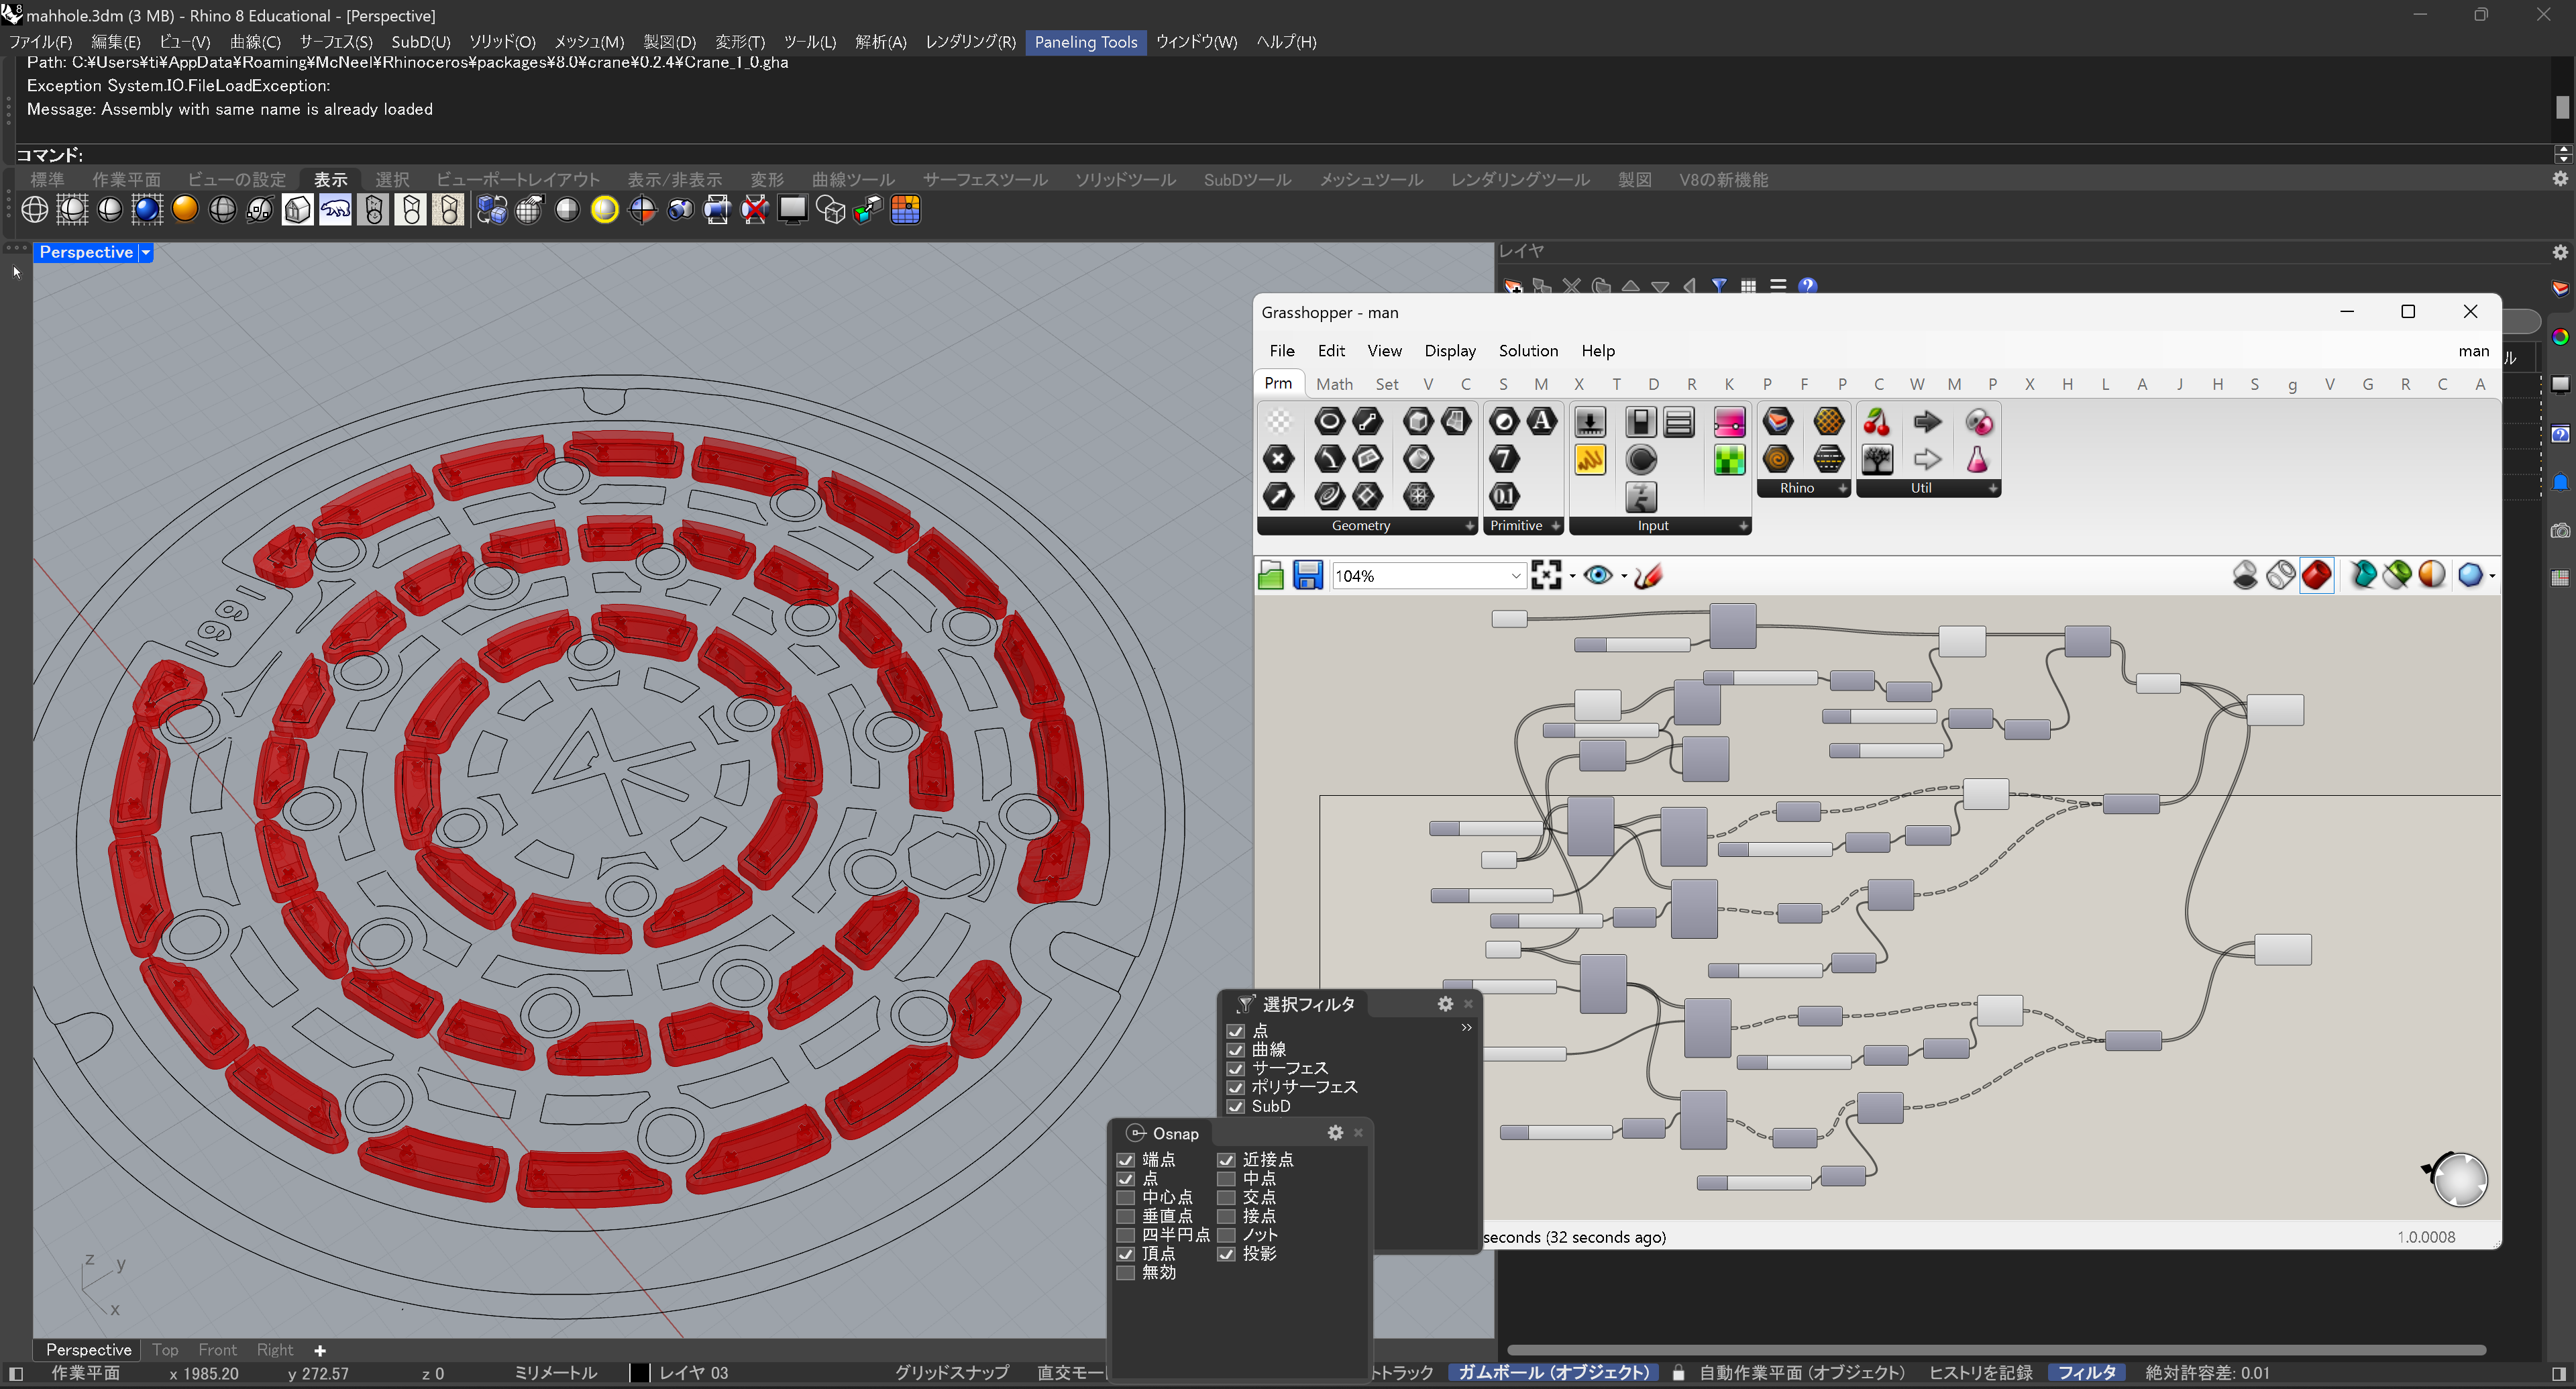Click the Zoom Extents icon in Grasshopper
This screenshot has width=2576, height=1389.
pyautogui.click(x=1546, y=575)
